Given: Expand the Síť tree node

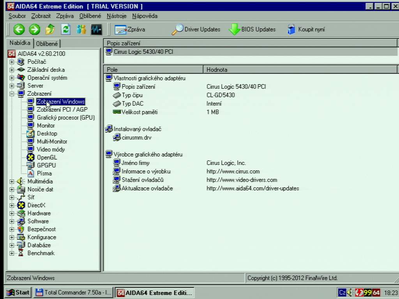Looking at the screenshot, I should [12, 197].
